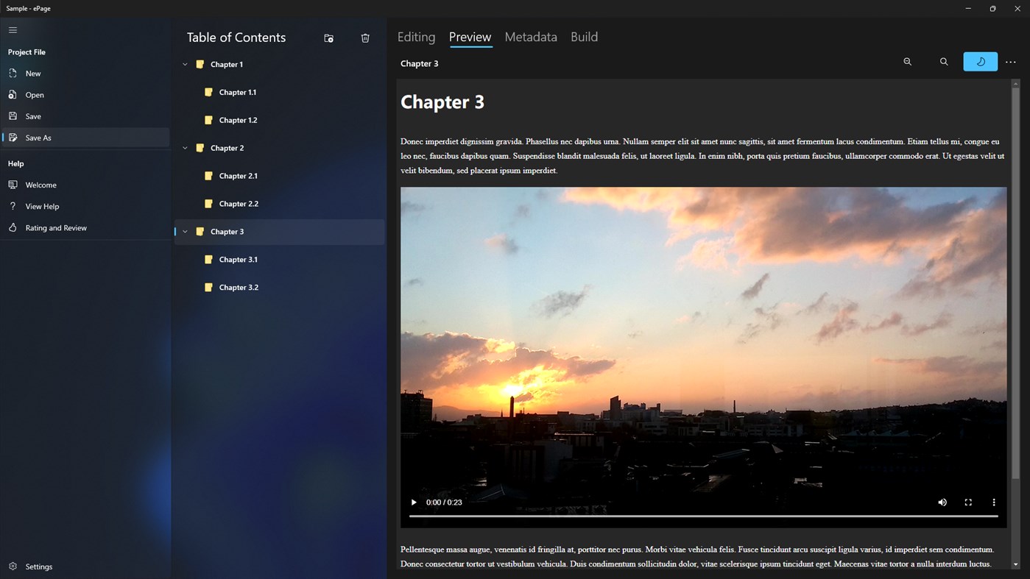Toggle dark mode with the moon button
The width and height of the screenshot is (1030, 579).
tap(980, 62)
